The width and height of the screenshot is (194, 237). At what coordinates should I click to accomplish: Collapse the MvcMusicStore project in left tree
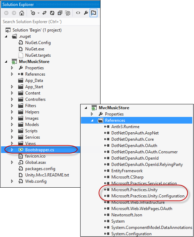point(6,62)
